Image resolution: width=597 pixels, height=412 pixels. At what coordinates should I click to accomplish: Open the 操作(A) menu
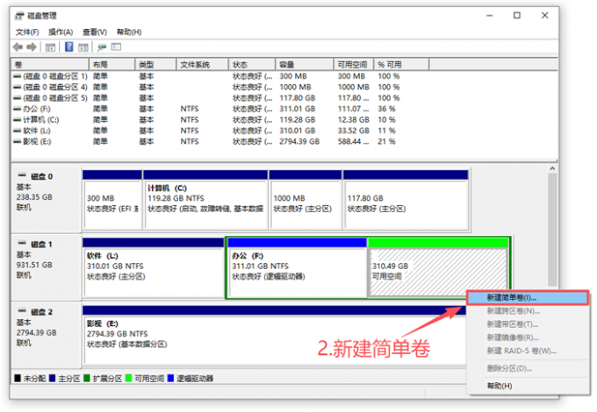pyautogui.click(x=61, y=32)
